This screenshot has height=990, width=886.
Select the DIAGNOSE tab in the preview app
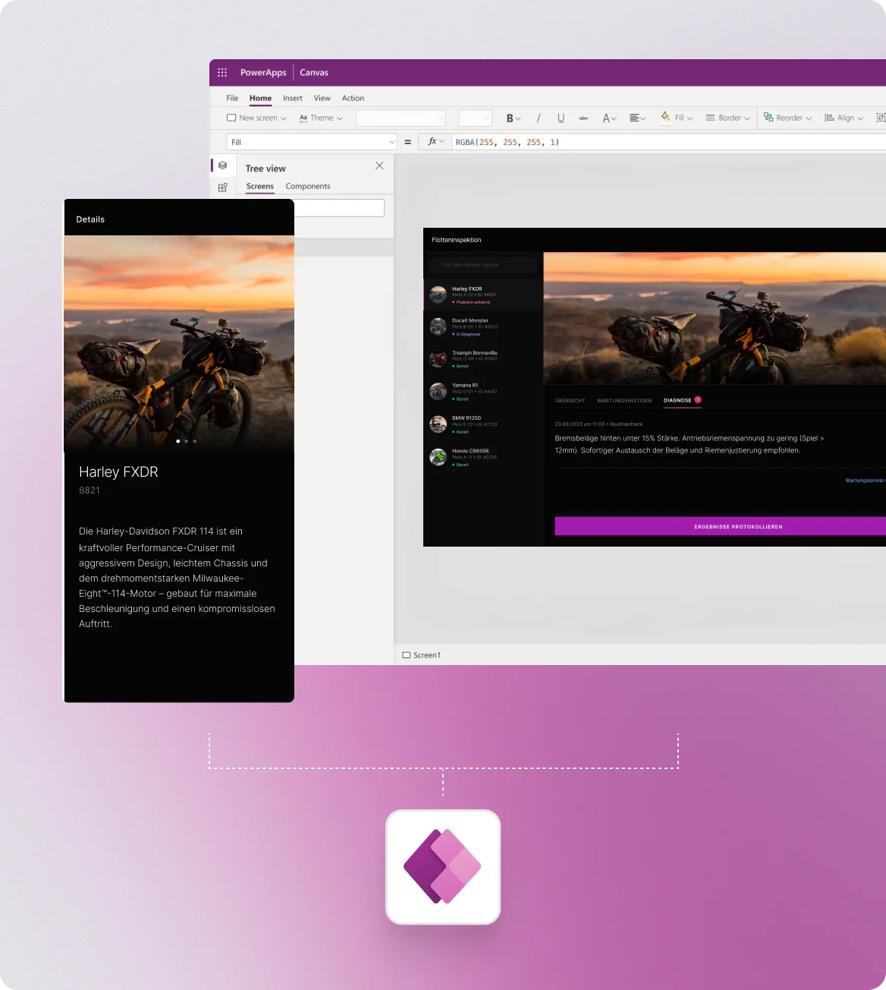tap(677, 400)
